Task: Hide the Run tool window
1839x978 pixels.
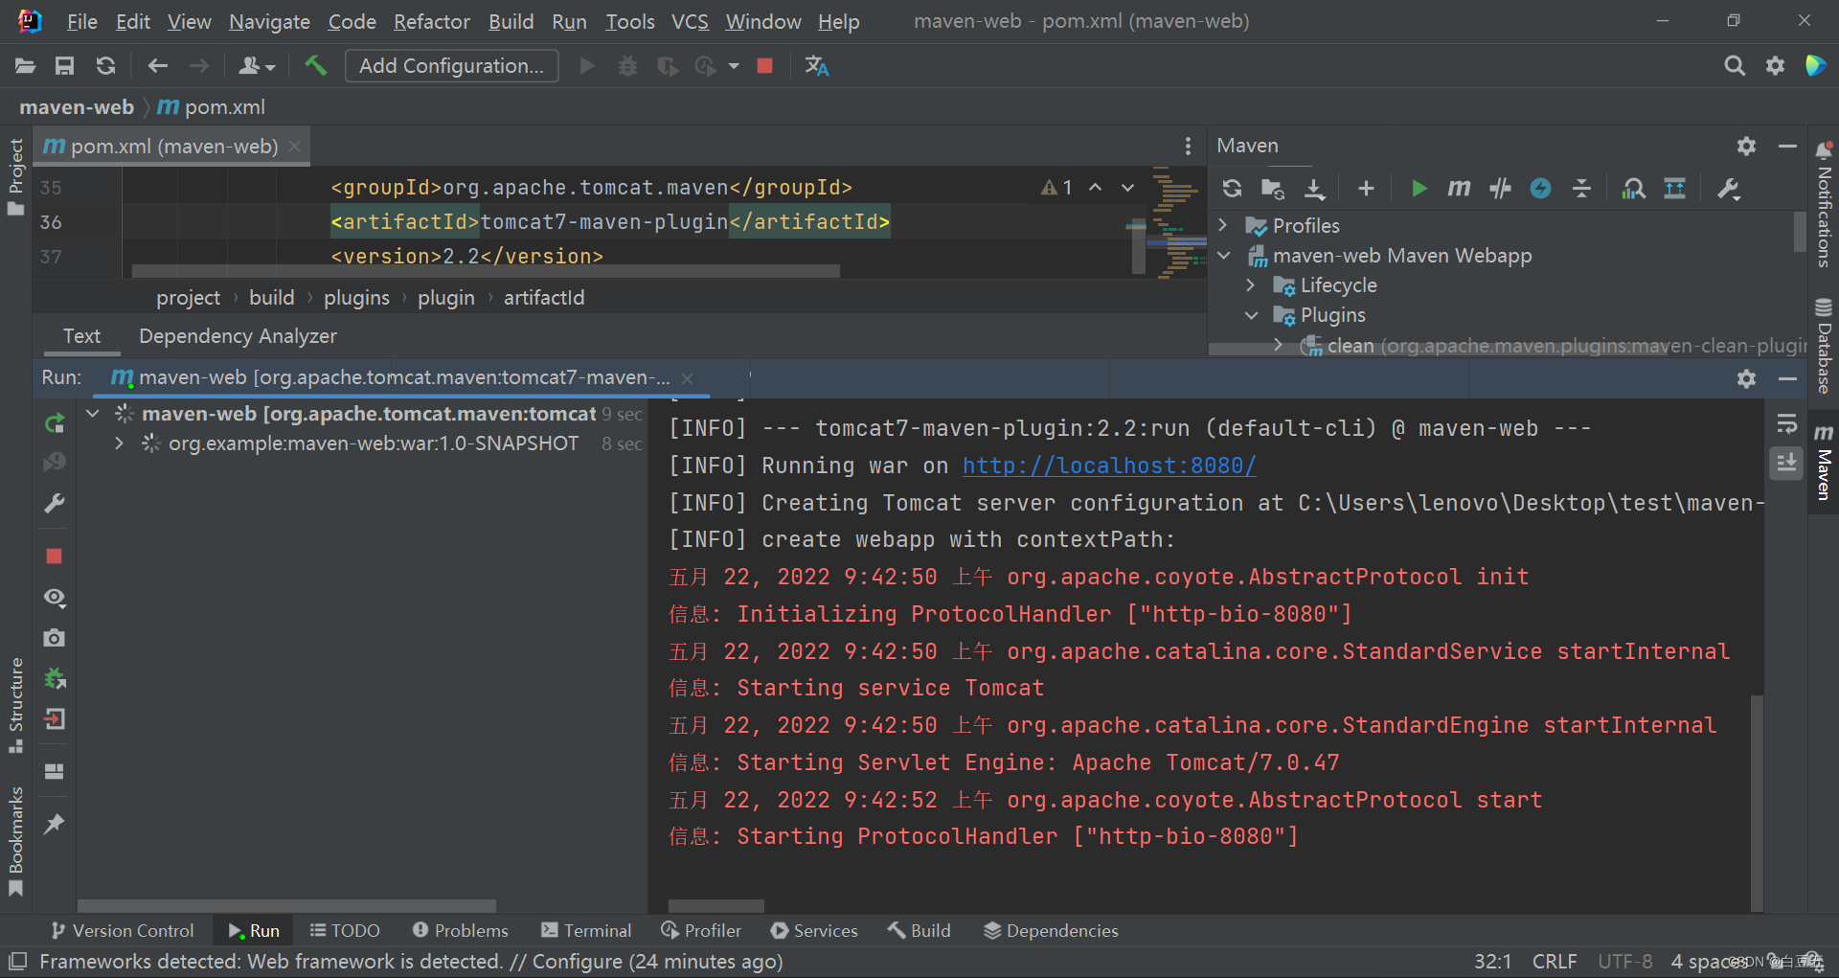Action: tap(1787, 378)
